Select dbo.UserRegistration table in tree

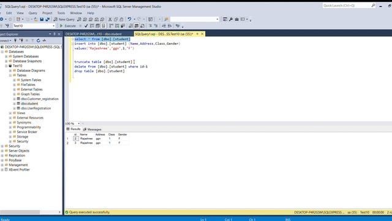(36, 108)
